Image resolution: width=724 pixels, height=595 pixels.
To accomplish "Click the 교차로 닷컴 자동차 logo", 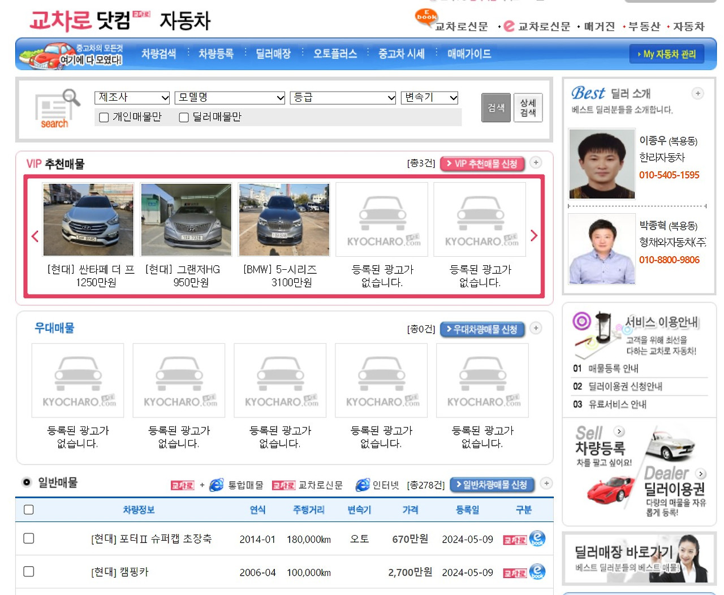I will (119, 21).
